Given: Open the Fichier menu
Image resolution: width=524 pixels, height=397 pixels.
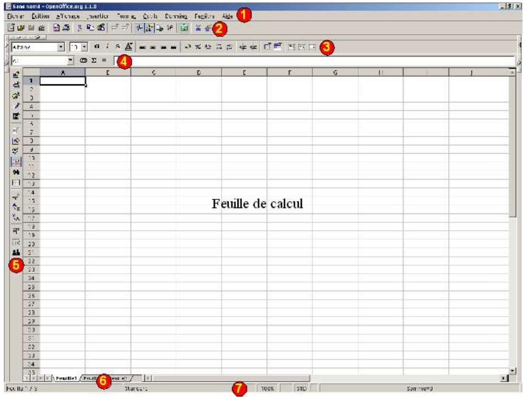Looking at the screenshot, I should click(16, 16).
